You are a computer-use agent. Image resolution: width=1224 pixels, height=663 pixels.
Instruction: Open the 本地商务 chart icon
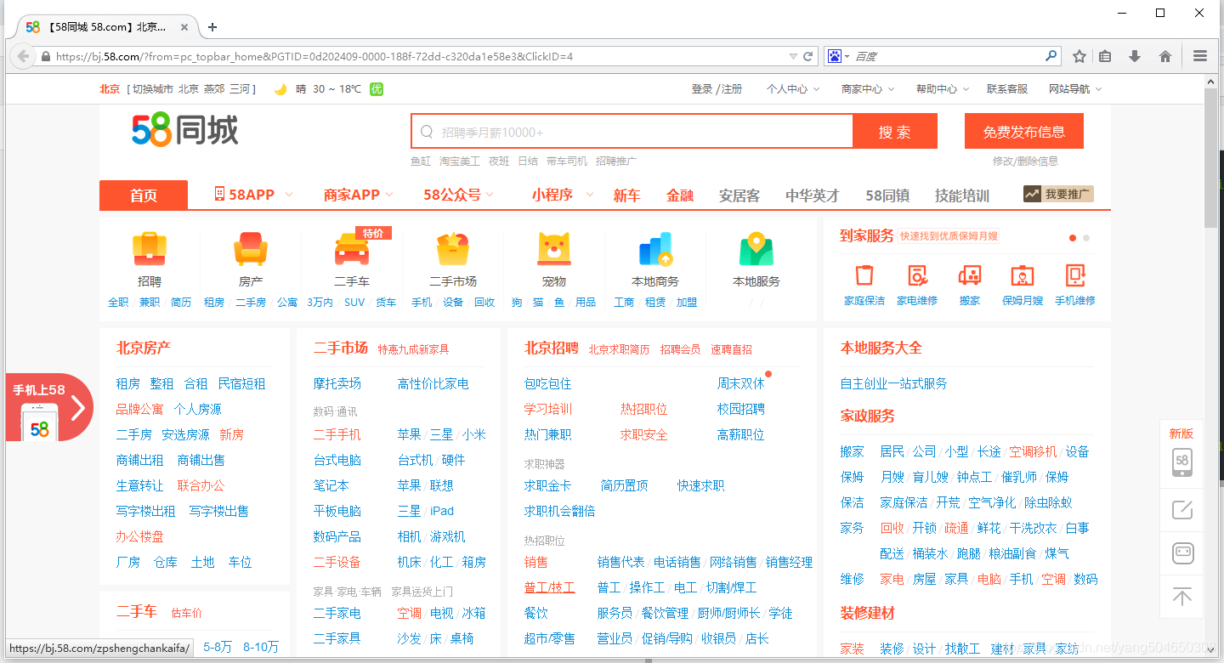pyautogui.click(x=655, y=249)
